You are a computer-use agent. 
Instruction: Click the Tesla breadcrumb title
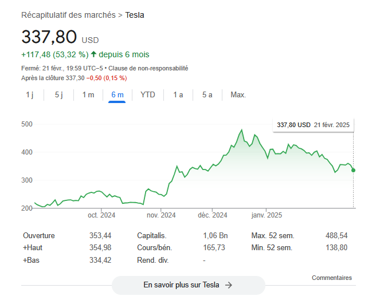pyautogui.click(x=135, y=15)
